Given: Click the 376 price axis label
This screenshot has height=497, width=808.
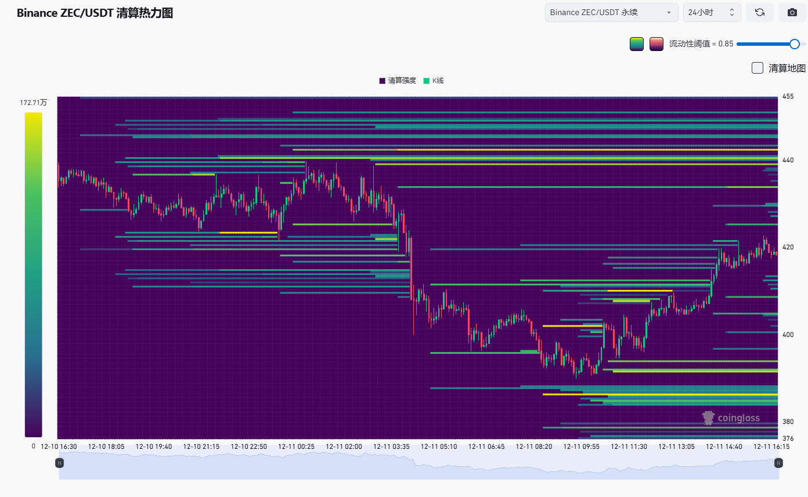Looking at the screenshot, I should (x=788, y=438).
